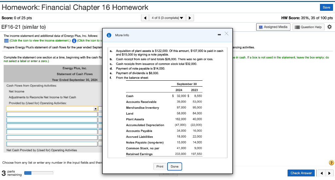Screen dimensions: 335x180
Task: Click the third adjustment label field
Action: 52,120
